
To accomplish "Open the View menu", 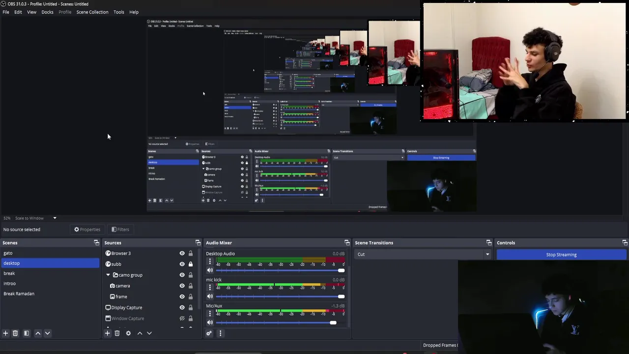I will pyautogui.click(x=31, y=12).
